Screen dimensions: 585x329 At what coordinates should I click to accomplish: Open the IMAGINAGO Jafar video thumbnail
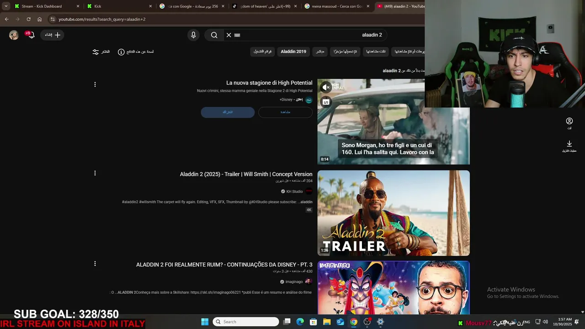(x=394, y=287)
